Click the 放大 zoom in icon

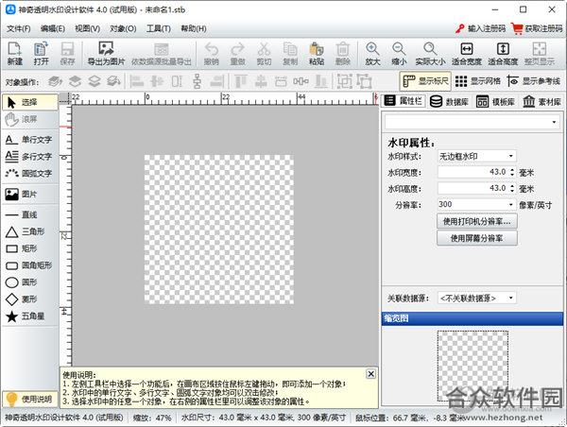click(x=372, y=54)
